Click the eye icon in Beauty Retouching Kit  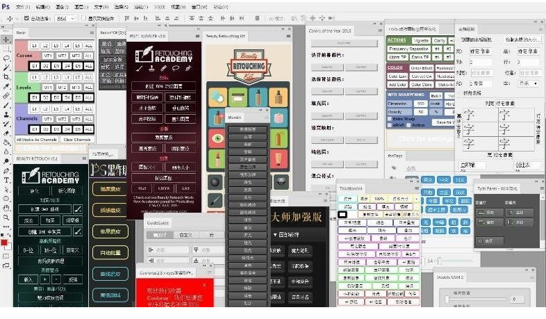coord(217,138)
